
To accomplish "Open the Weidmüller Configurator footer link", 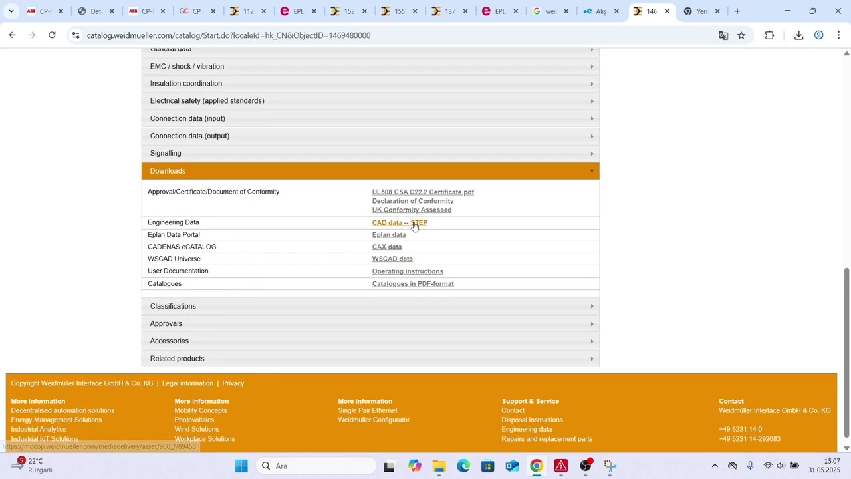I will (374, 420).
